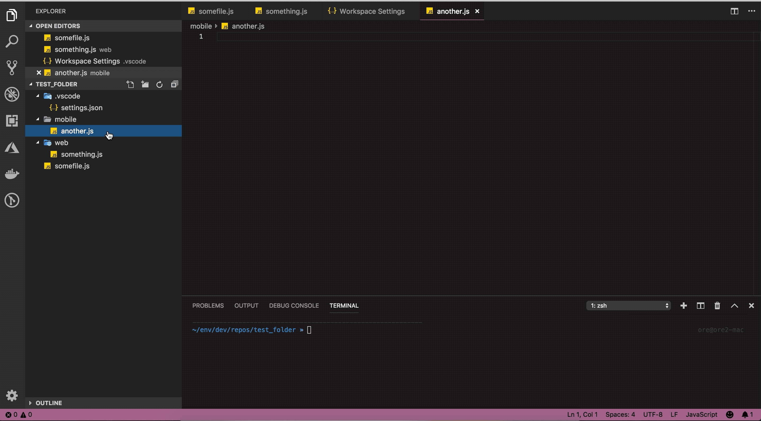Click the New File button in explorer toolbar
The height and width of the screenshot is (421, 761).
(x=130, y=84)
